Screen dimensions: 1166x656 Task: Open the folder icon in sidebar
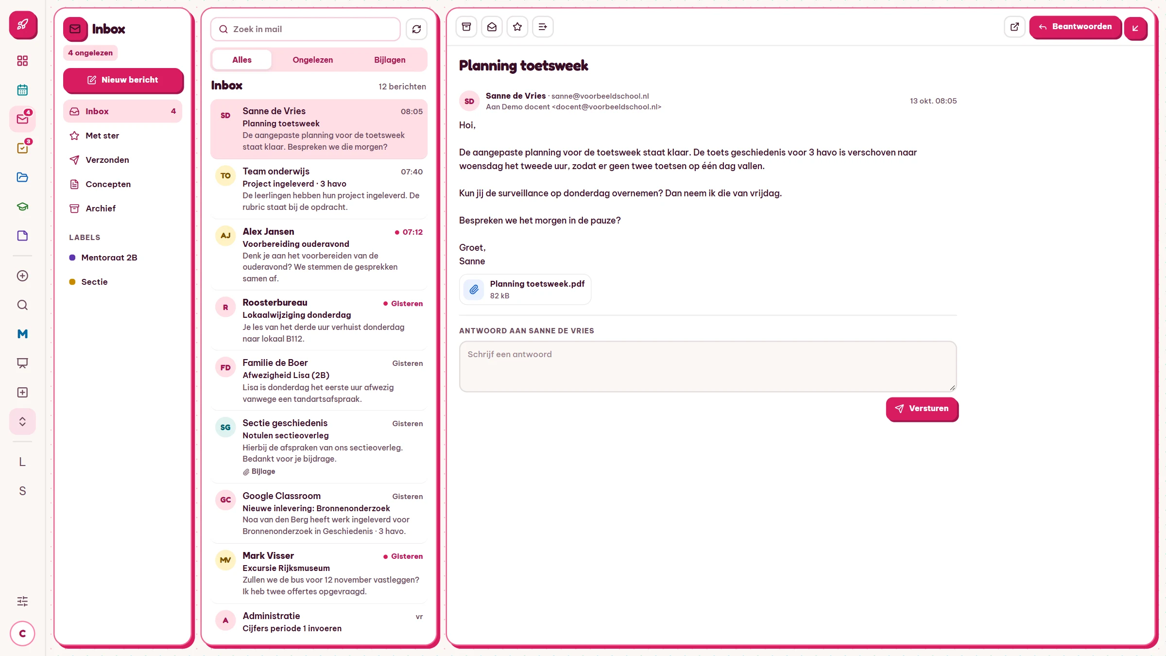[x=22, y=177]
